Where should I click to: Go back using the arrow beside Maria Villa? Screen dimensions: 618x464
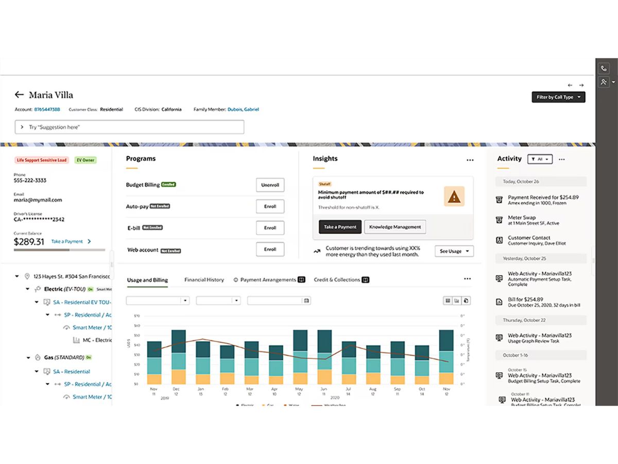coord(19,94)
